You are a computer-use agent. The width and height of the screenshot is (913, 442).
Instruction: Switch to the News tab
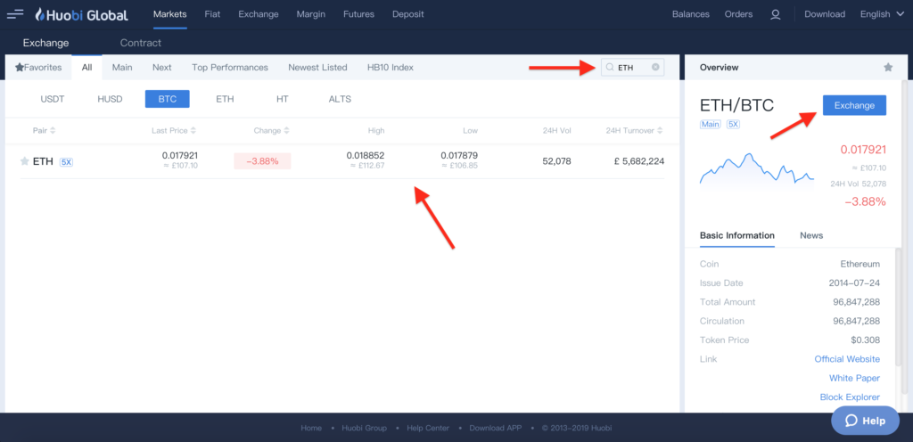pyautogui.click(x=811, y=235)
